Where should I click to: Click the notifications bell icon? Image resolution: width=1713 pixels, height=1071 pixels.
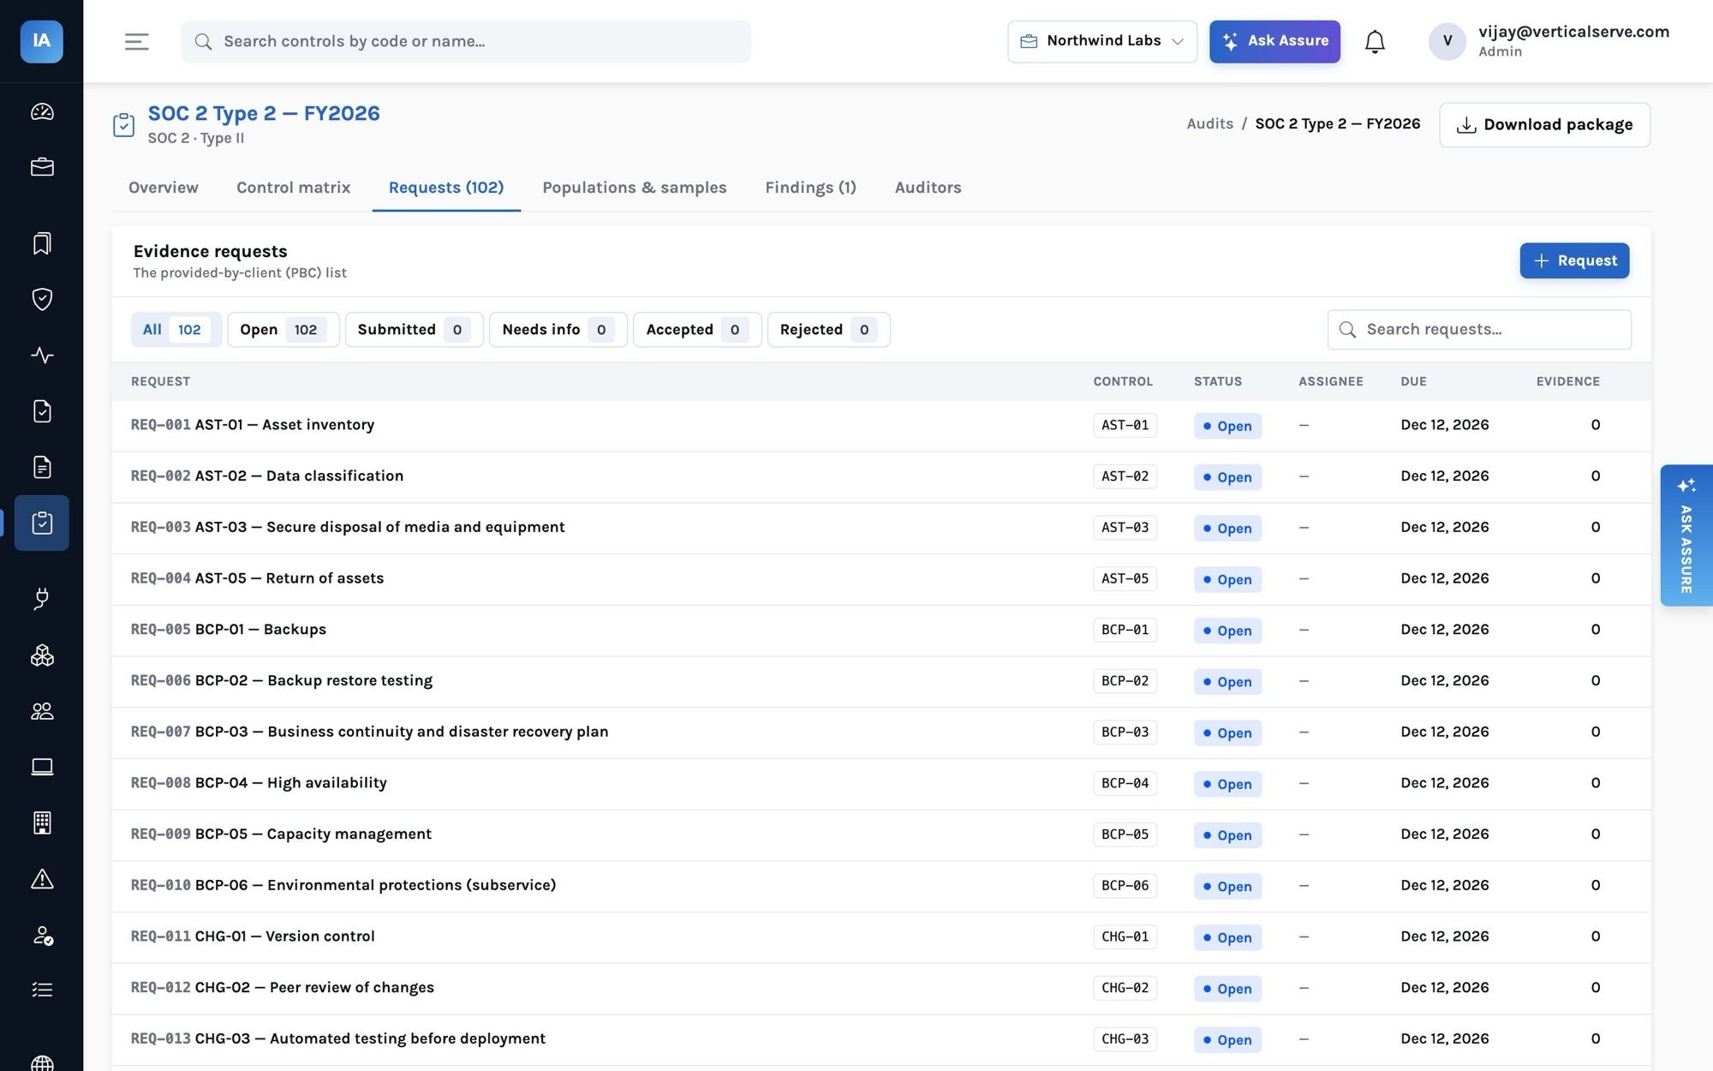pos(1375,41)
